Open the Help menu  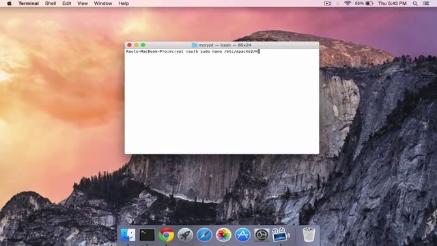coord(124,3)
